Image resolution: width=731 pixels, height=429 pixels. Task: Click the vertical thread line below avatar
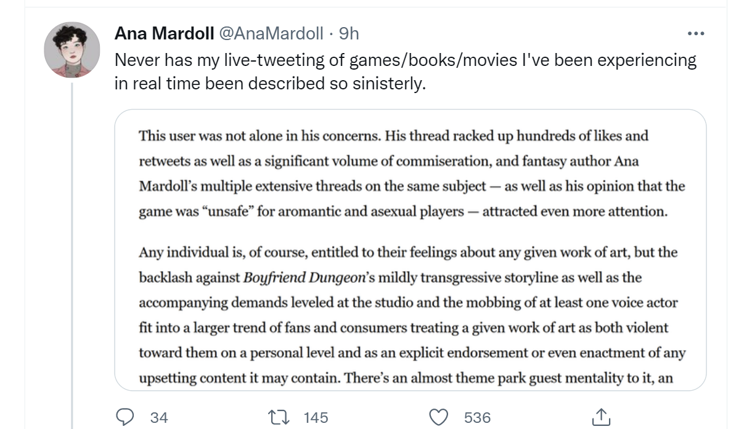(x=73, y=247)
